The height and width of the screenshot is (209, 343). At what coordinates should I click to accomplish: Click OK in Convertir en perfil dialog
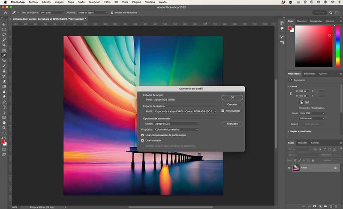click(232, 98)
